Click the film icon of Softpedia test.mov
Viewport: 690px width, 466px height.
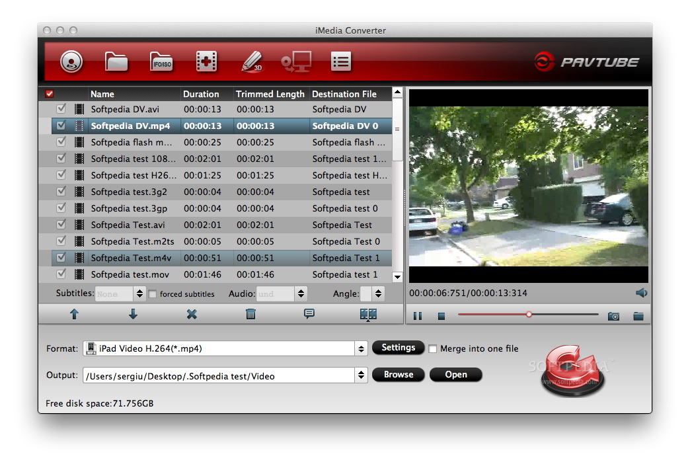[79, 274]
